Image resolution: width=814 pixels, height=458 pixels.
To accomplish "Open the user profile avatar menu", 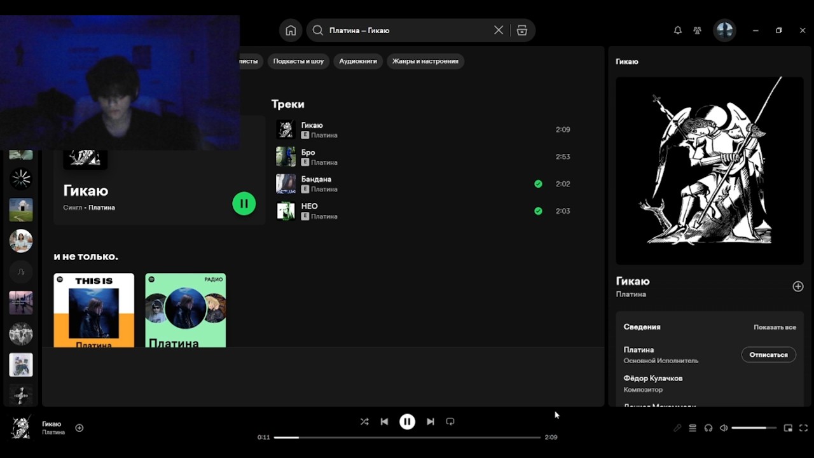I will 724,31.
